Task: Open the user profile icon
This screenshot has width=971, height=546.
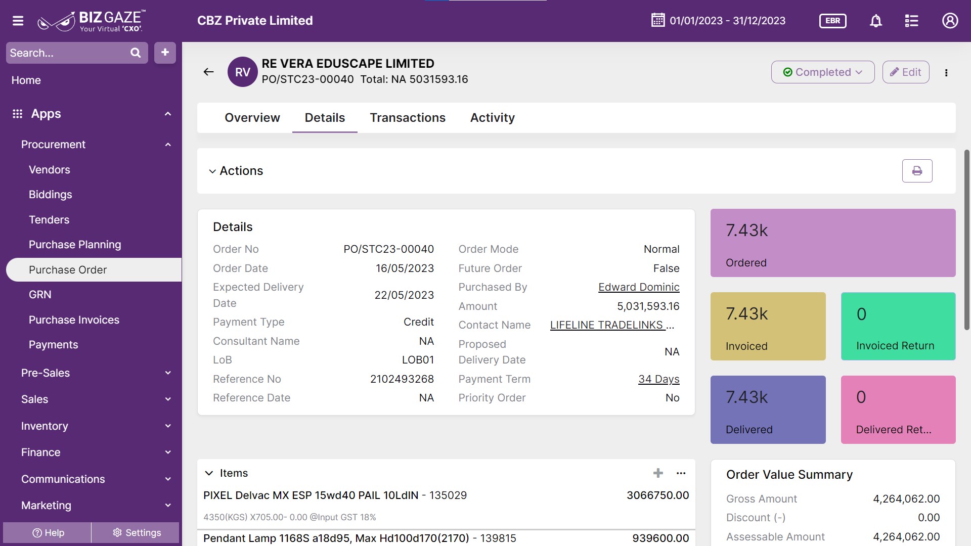Action: (x=950, y=21)
